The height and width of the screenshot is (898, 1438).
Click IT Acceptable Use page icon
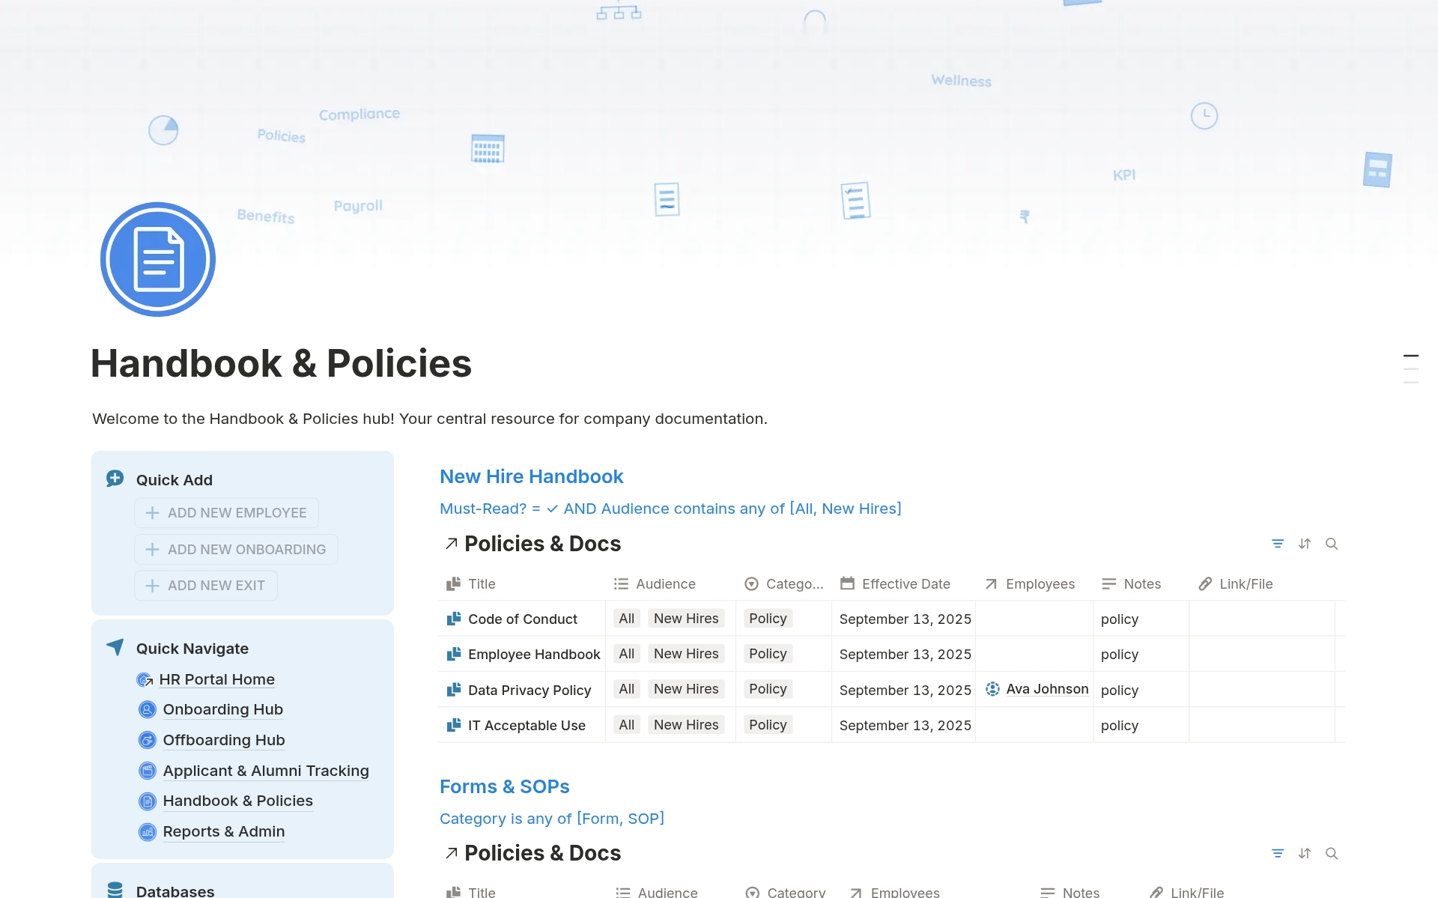pyautogui.click(x=454, y=725)
